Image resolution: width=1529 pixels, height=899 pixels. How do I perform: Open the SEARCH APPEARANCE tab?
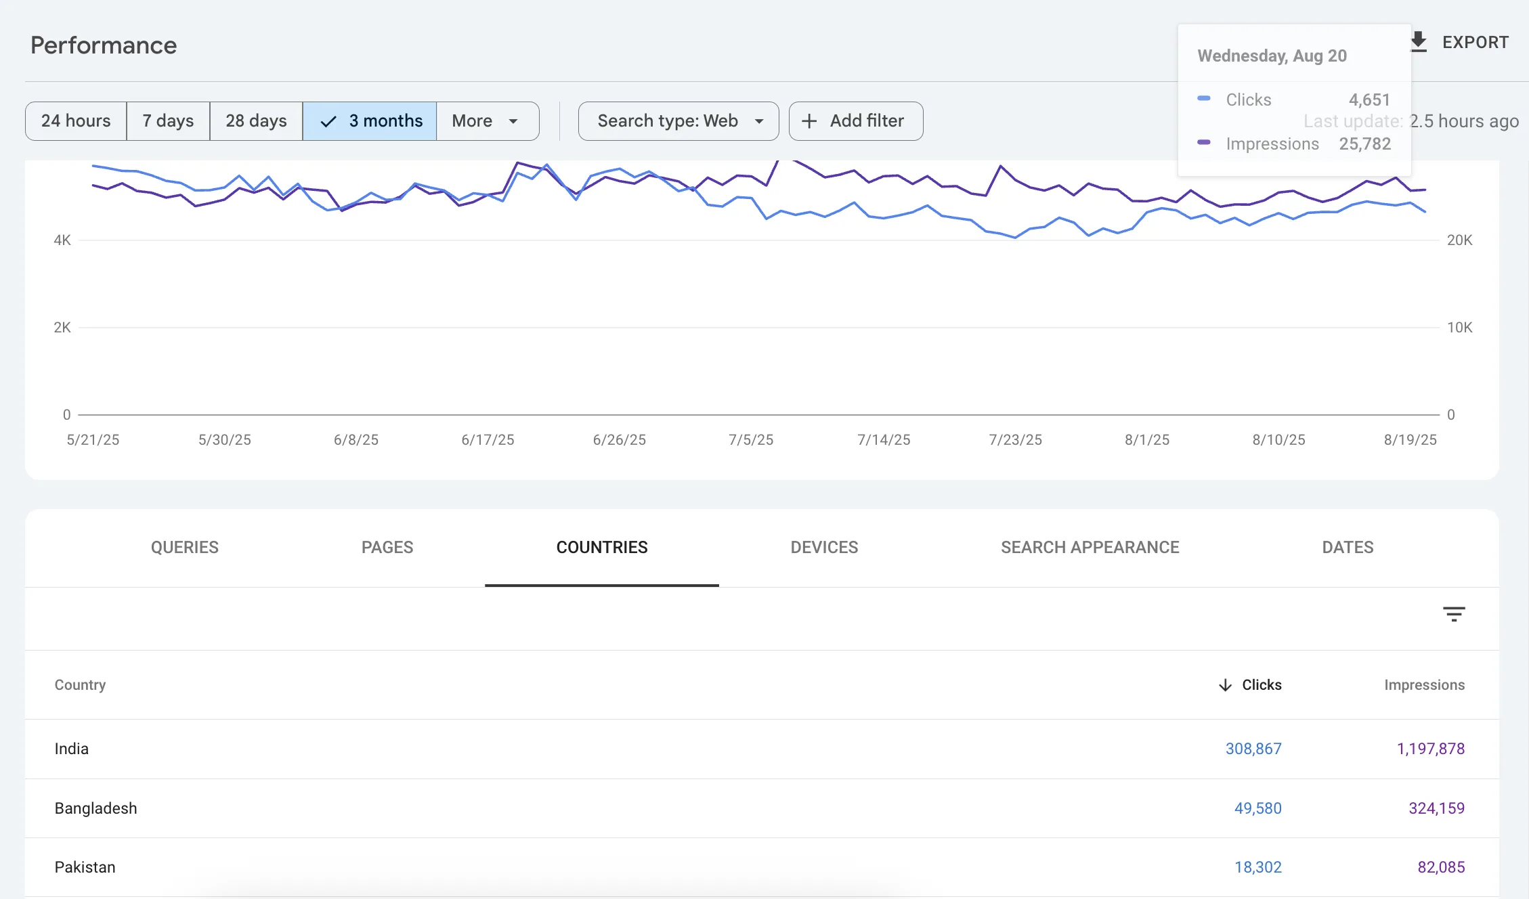[1090, 548]
